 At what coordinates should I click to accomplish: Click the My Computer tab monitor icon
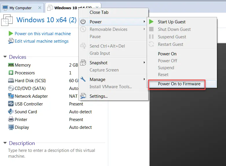click(x=5, y=8)
